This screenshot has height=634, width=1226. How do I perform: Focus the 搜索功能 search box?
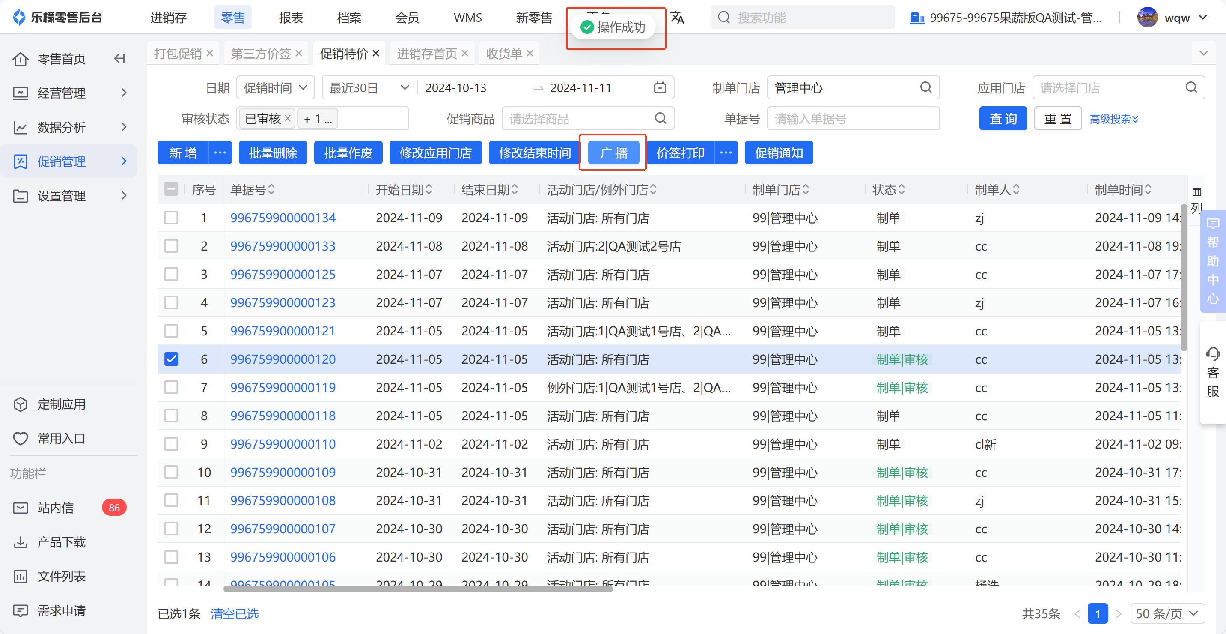802,18
